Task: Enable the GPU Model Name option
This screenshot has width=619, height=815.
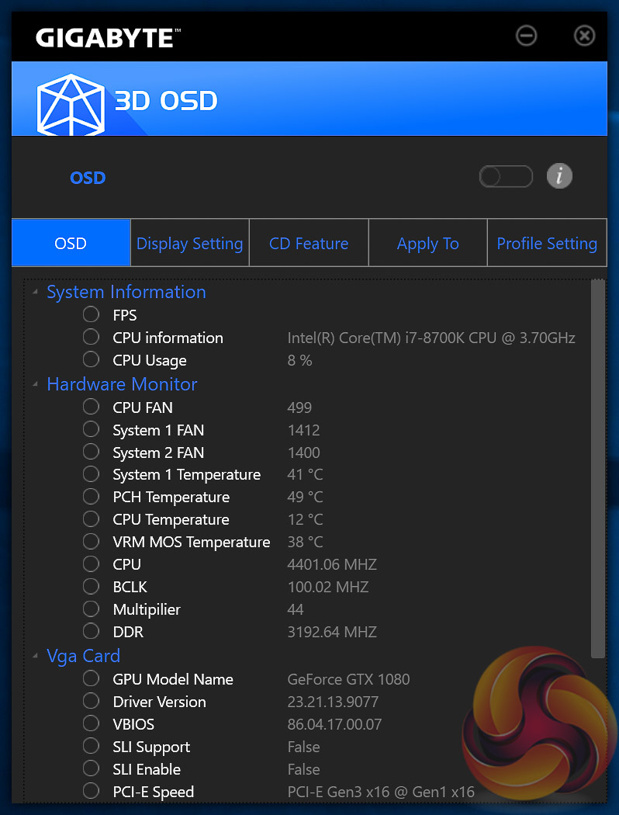Action: click(91, 678)
